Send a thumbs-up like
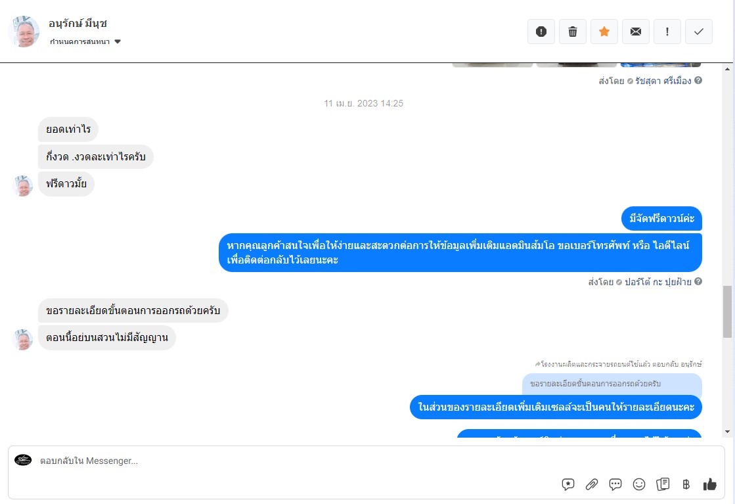 point(709,484)
